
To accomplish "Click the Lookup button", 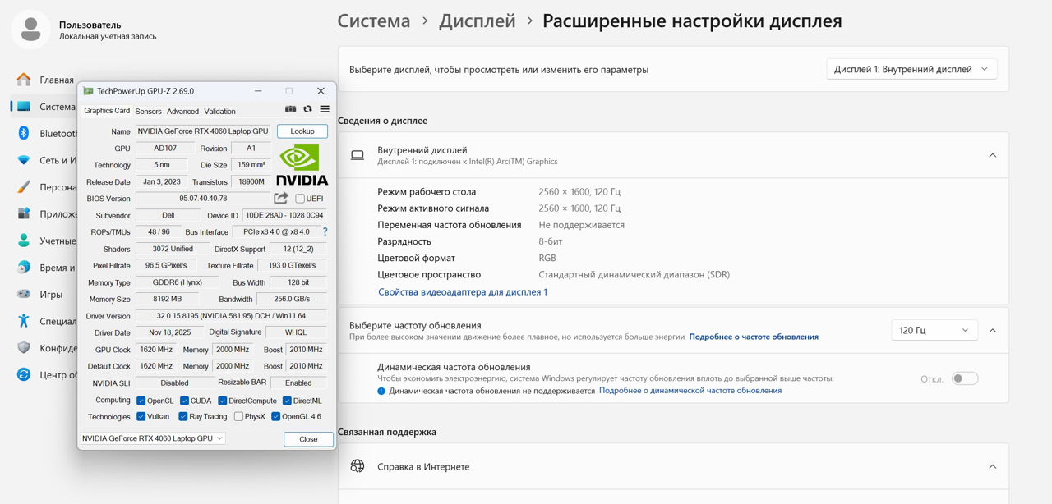I will (x=302, y=131).
